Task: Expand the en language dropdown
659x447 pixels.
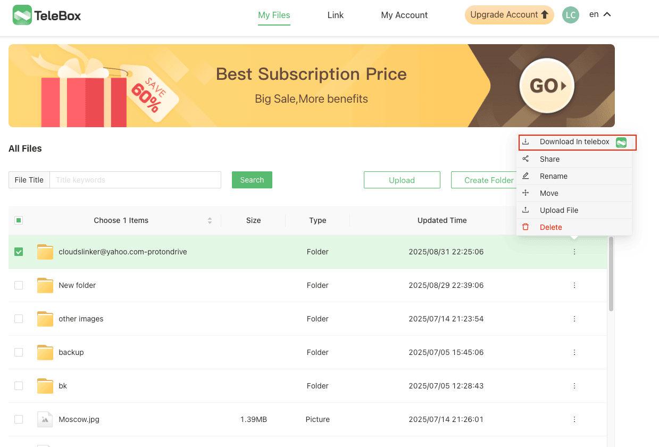Action: 600,14
